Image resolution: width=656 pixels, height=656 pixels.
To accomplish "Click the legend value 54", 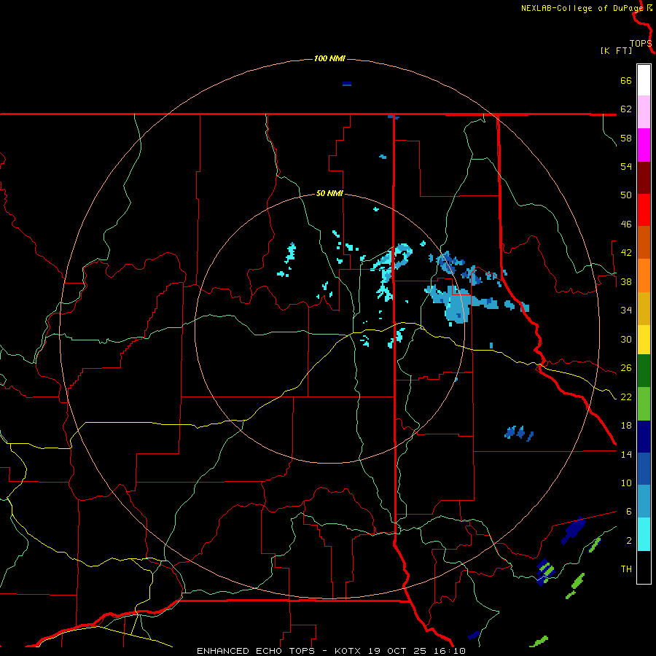I will pyautogui.click(x=626, y=166).
